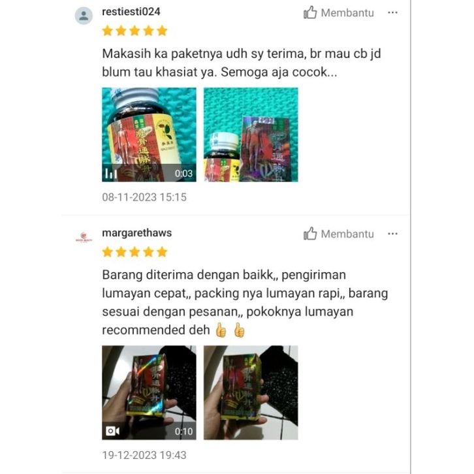Play the 0:10 video of the holographic box
Screen dimensions: 474x474
click(149, 392)
